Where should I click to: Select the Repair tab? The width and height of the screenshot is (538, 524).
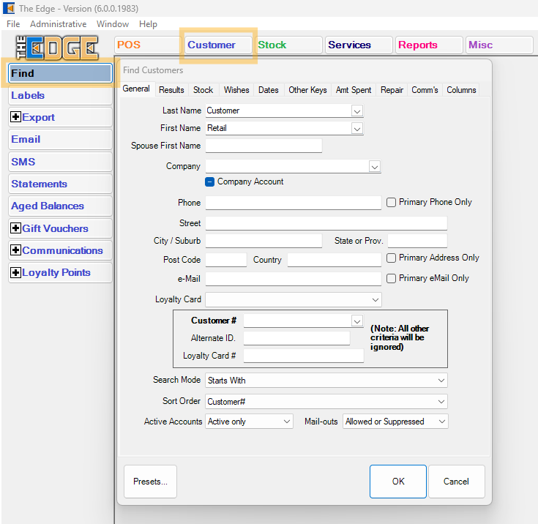(x=392, y=90)
